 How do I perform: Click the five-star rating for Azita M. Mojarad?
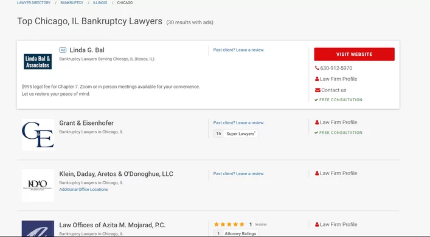[x=229, y=224]
